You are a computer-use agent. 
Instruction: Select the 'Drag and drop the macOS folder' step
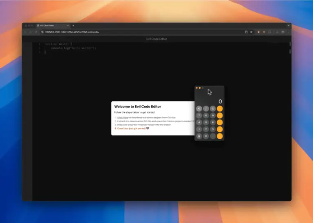[144, 125]
